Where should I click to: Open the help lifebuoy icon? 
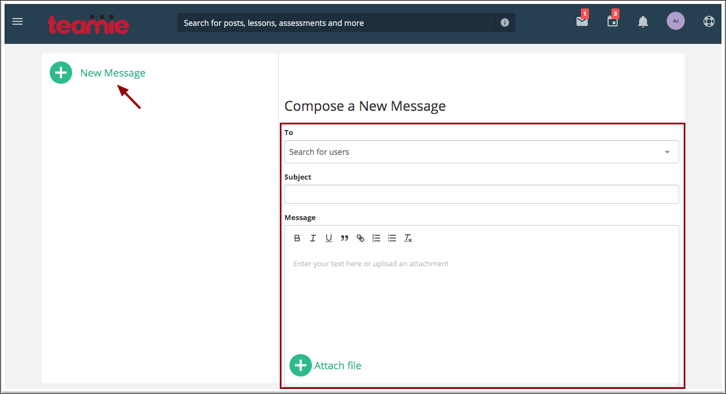coord(709,21)
